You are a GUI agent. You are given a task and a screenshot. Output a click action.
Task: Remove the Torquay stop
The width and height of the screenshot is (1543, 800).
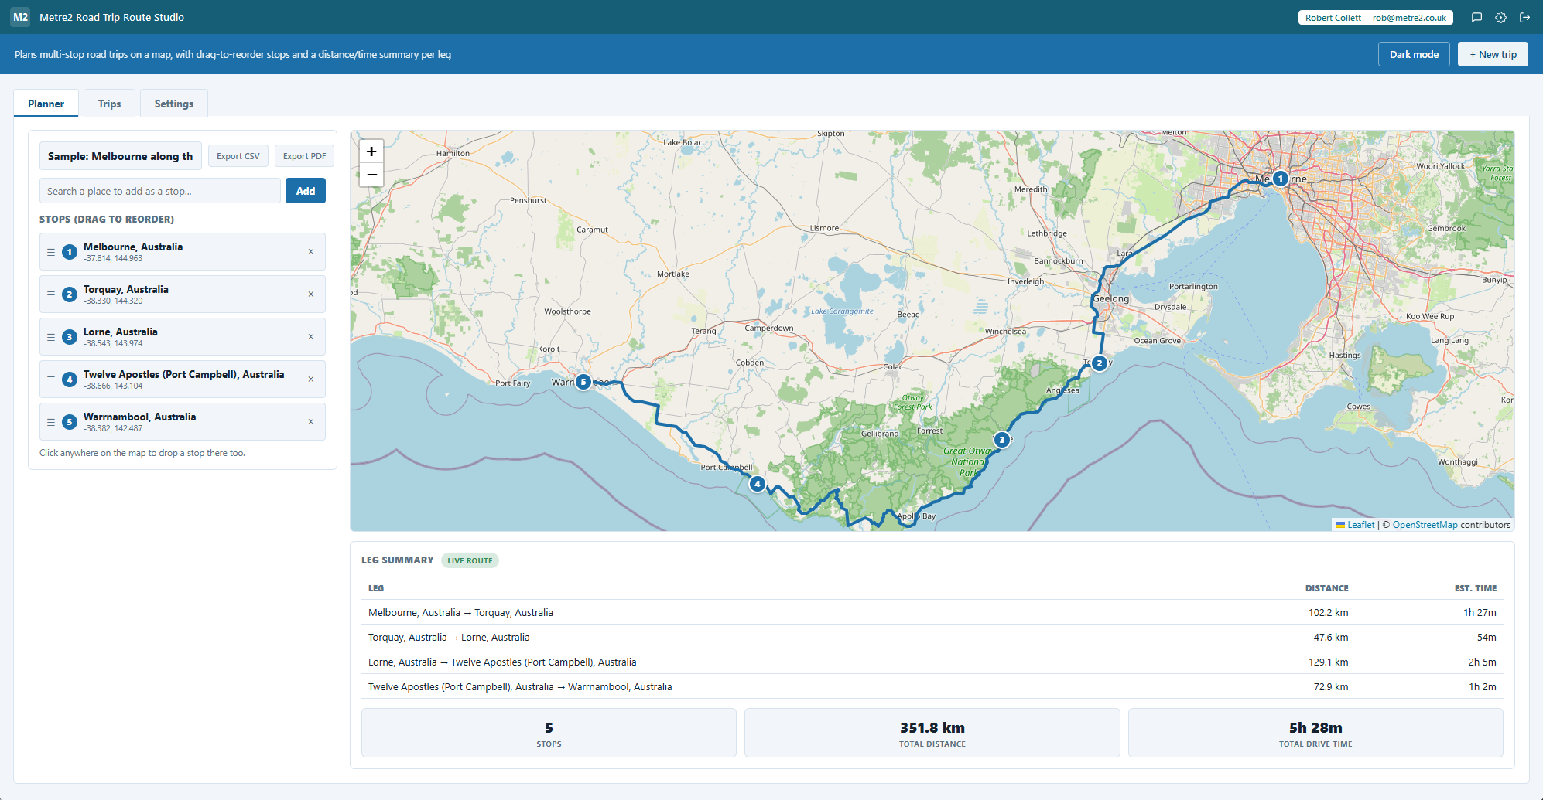click(x=311, y=294)
